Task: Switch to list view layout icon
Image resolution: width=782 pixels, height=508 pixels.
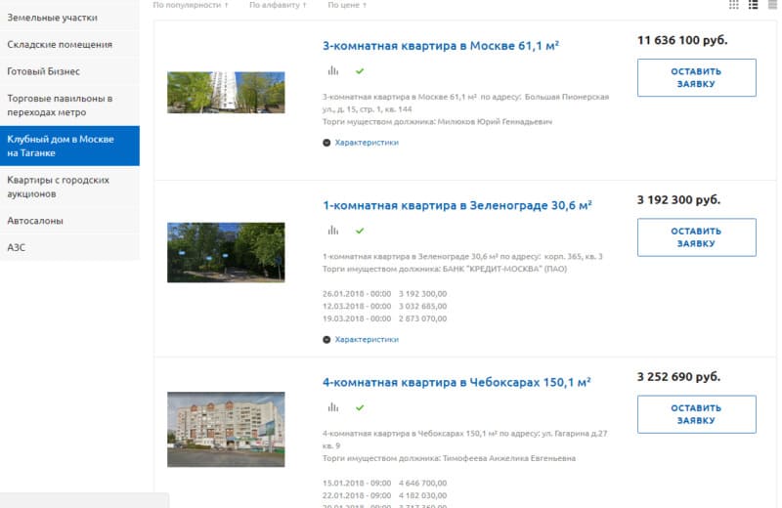Action: [x=754, y=5]
